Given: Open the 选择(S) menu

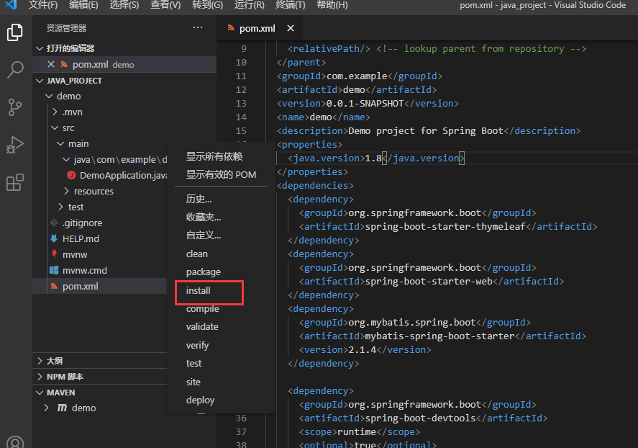Looking at the screenshot, I should [x=124, y=5].
